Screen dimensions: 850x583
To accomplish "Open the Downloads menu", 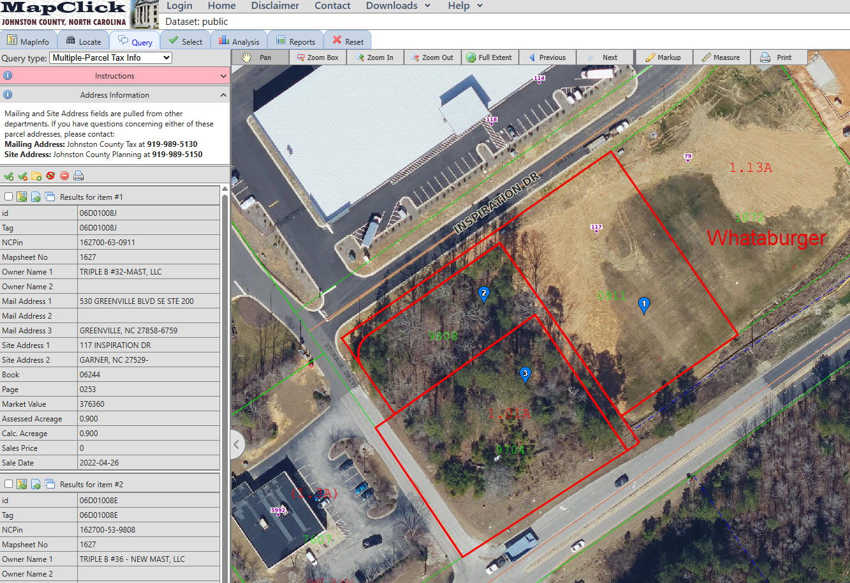I will (x=398, y=6).
